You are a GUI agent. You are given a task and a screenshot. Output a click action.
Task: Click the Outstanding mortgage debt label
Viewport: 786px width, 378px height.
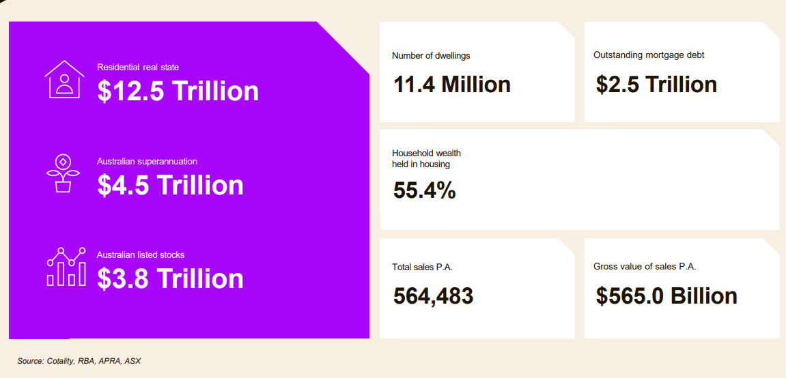[x=649, y=55]
